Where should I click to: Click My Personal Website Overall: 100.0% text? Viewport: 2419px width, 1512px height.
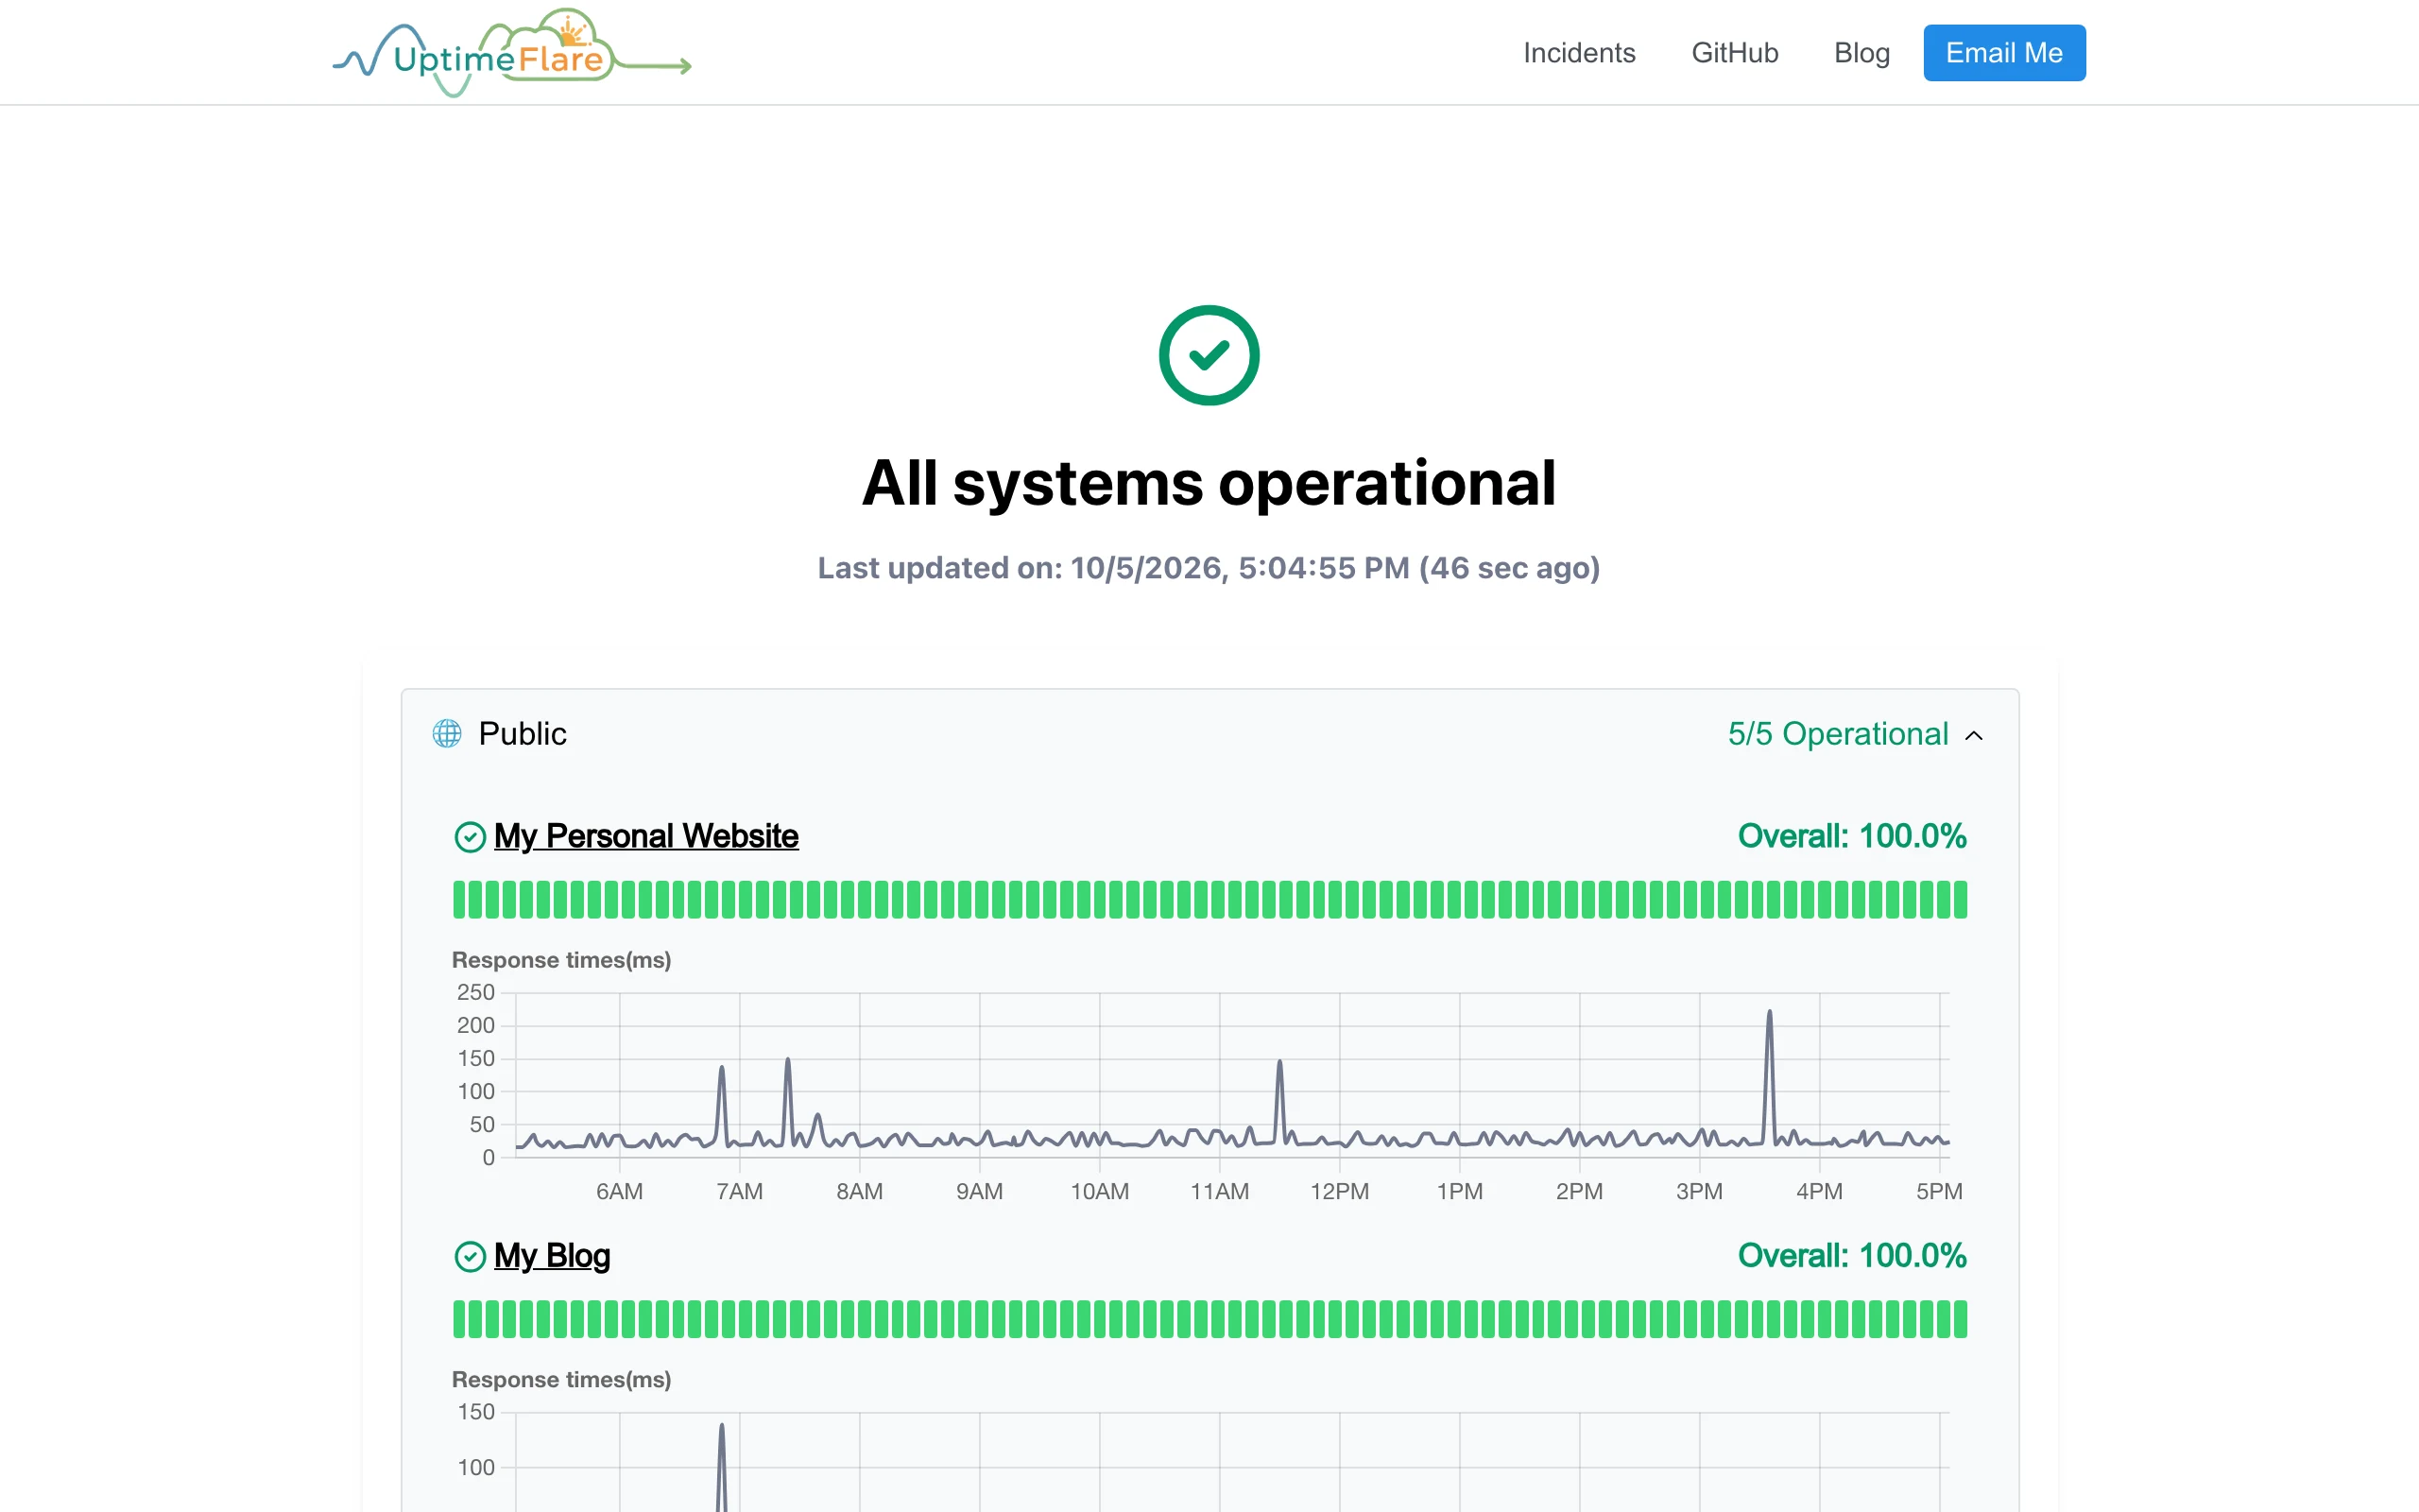pyautogui.click(x=1851, y=836)
